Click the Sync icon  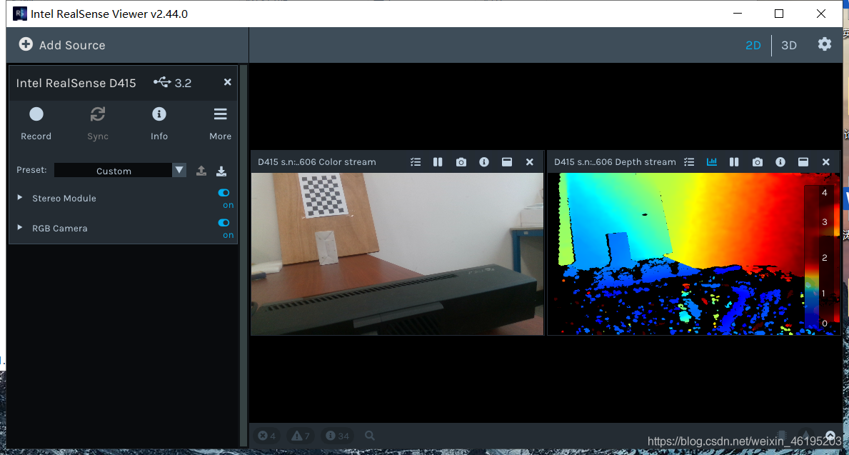(x=97, y=114)
